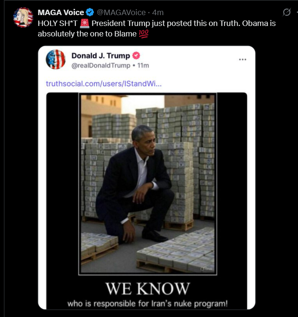
Task: Click the @realDonaldTrump handle
Action: [101, 65]
